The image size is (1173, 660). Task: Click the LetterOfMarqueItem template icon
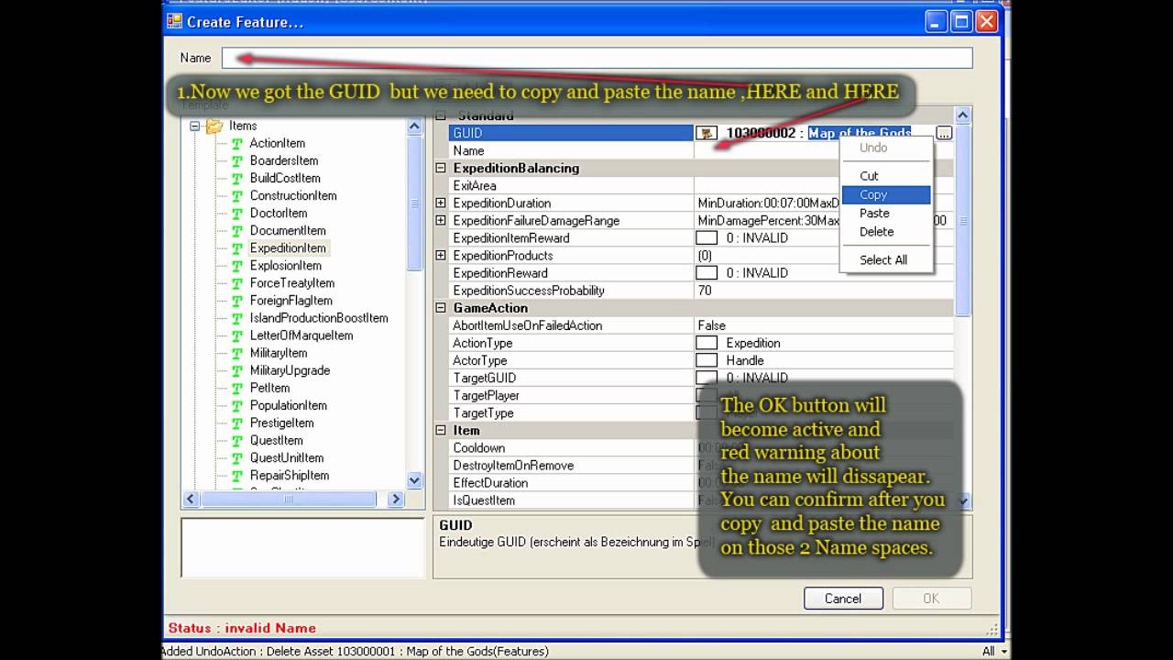(x=237, y=335)
